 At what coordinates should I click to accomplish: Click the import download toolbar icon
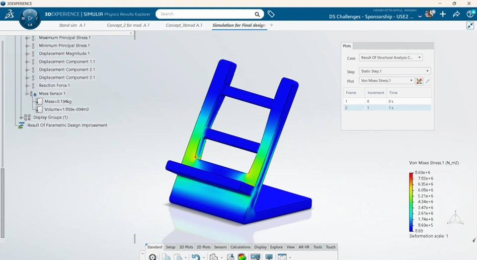231,257
